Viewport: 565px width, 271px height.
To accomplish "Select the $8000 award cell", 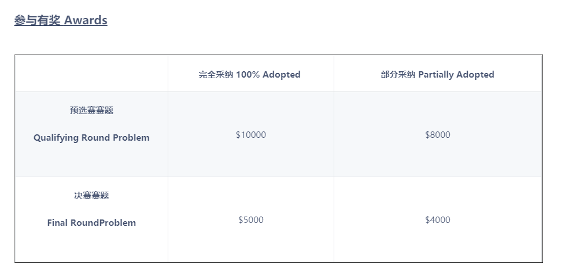I will [x=437, y=135].
